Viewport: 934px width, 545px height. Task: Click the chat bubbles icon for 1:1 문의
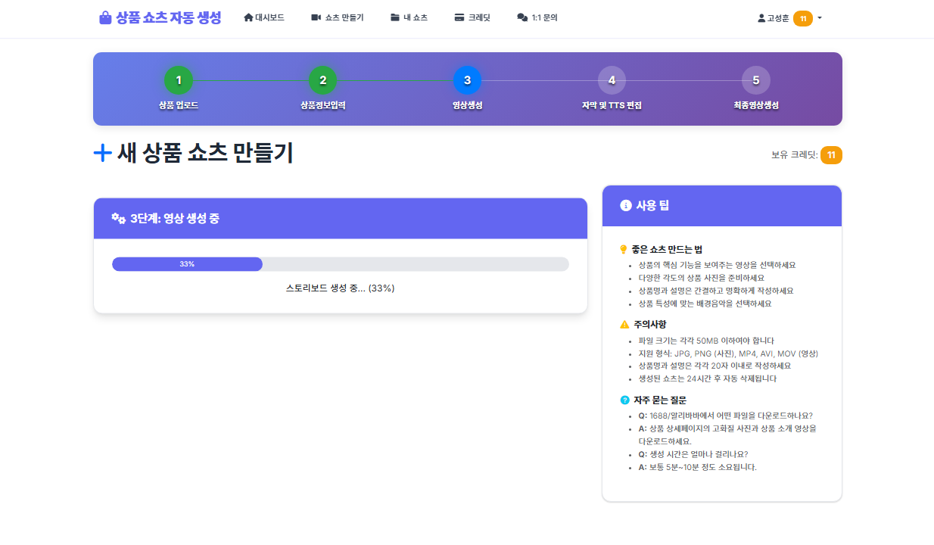click(522, 17)
